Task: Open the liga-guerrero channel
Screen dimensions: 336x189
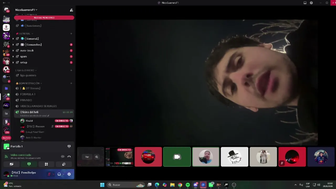Action: pos(44,76)
